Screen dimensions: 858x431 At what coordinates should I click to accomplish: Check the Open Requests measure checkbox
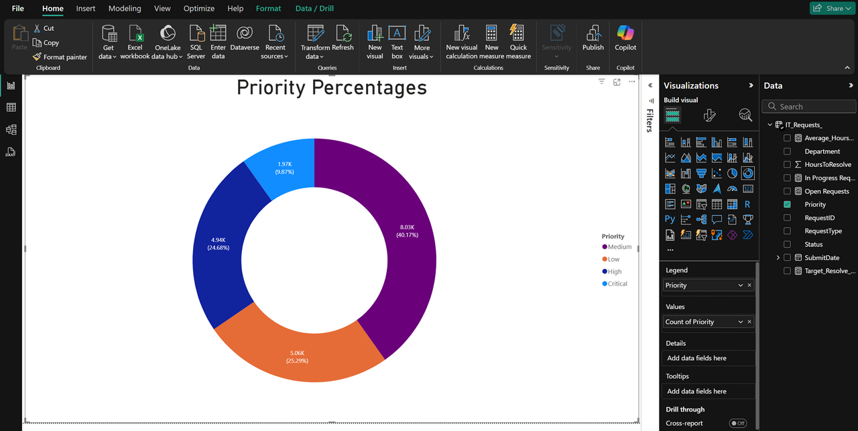tap(787, 191)
